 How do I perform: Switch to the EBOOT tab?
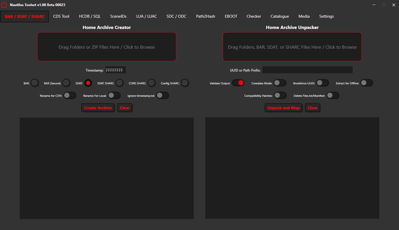pos(231,17)
